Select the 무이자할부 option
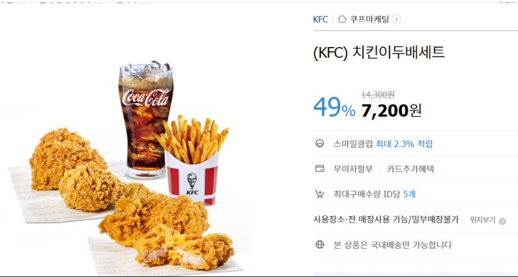Image resolution: width=518 pixels, height=277 pixels. tap(353, 169)
